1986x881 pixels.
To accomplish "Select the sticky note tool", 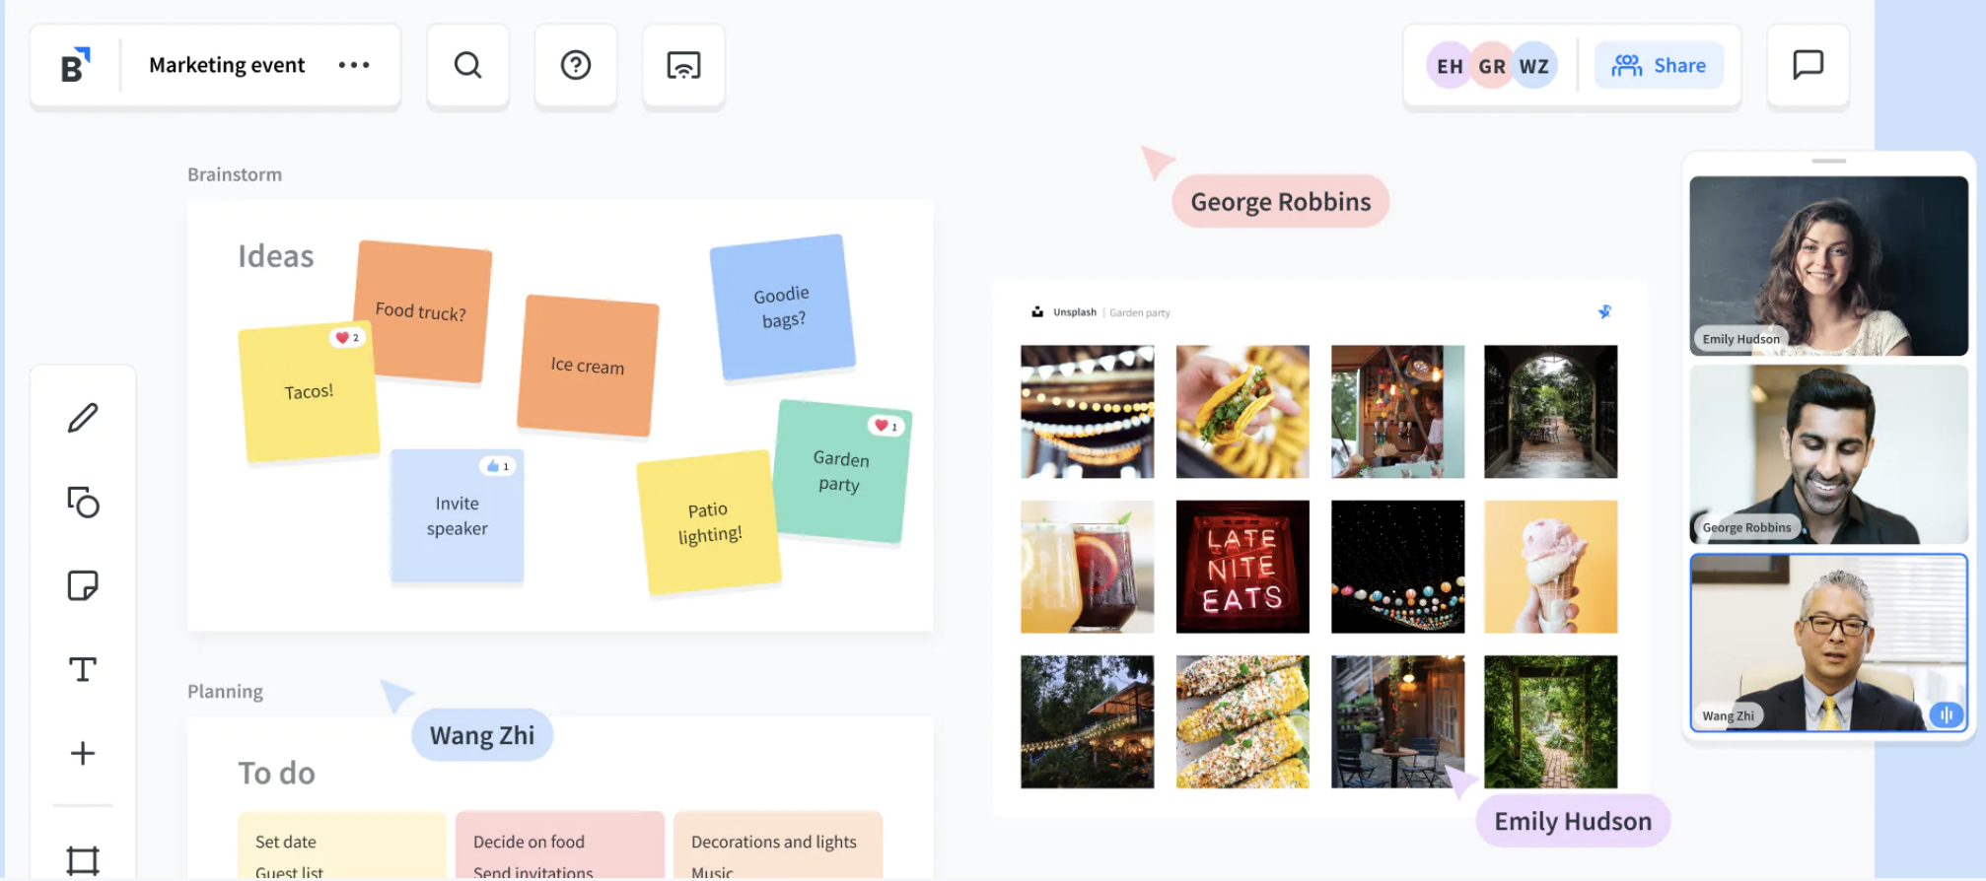I will click(x=83, y=585).
